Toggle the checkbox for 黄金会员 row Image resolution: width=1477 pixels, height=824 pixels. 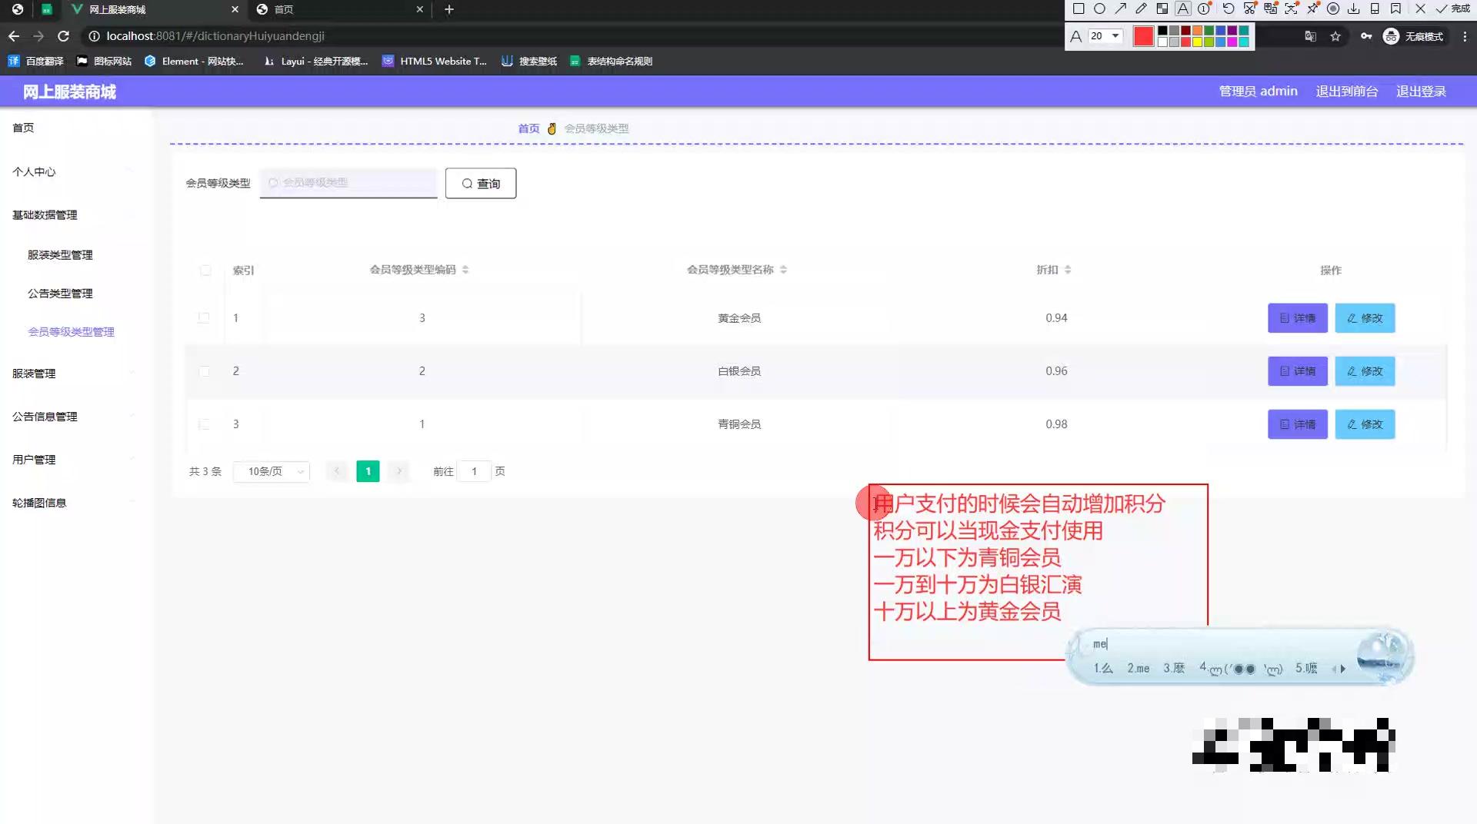pyautogui.click(x=205, y=317)
